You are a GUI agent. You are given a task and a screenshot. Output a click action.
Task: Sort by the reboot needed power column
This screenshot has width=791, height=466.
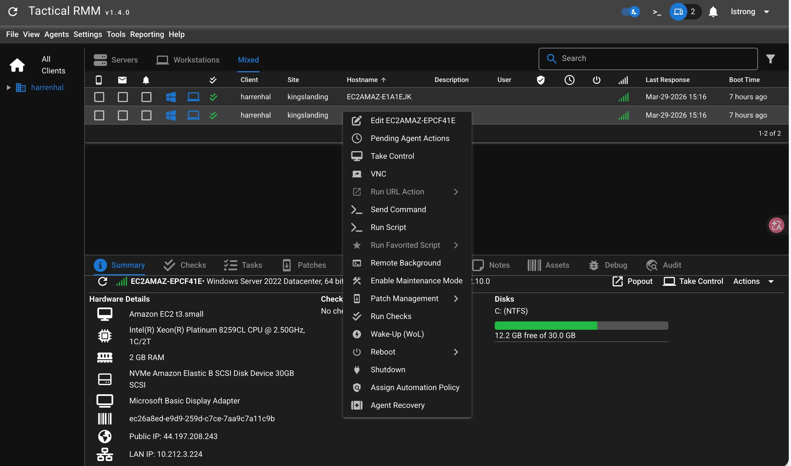pyautogui.click(x=596, y=80)
